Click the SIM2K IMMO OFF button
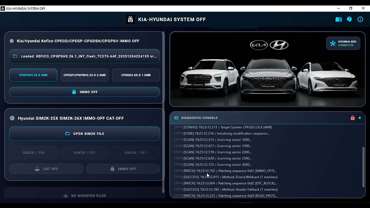This screenshot has width=370, height=208. [123, 169]
